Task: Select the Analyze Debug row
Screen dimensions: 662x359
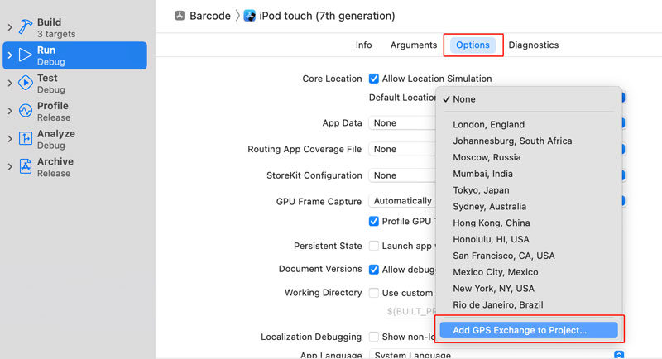Action: tap(74, 139)
